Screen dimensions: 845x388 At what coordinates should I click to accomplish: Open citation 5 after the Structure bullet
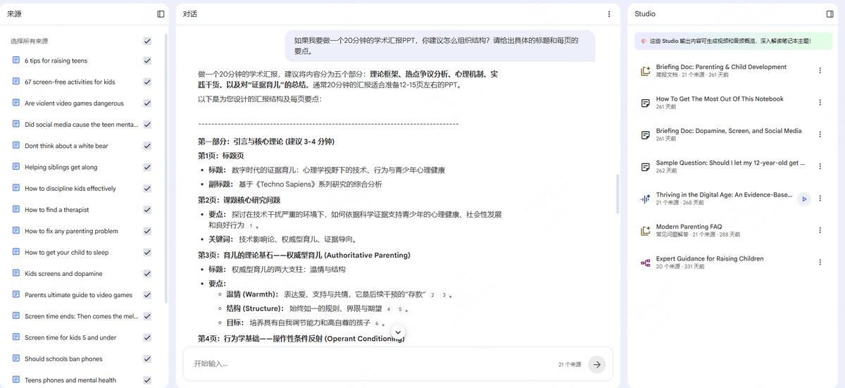click(400, 309)
